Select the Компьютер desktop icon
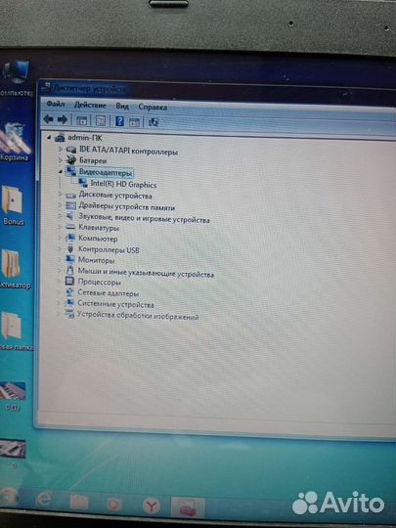This screenshot has height=528, width=396. [16, 78]
